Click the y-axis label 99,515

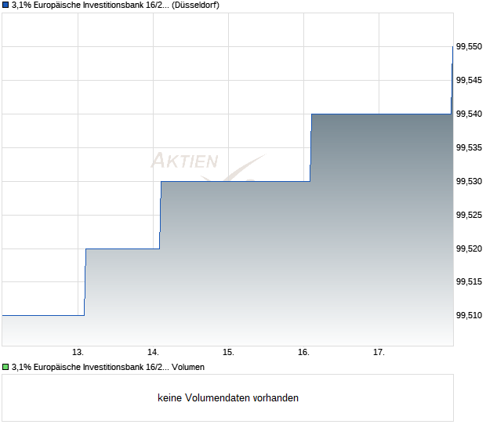pos(469,281)
